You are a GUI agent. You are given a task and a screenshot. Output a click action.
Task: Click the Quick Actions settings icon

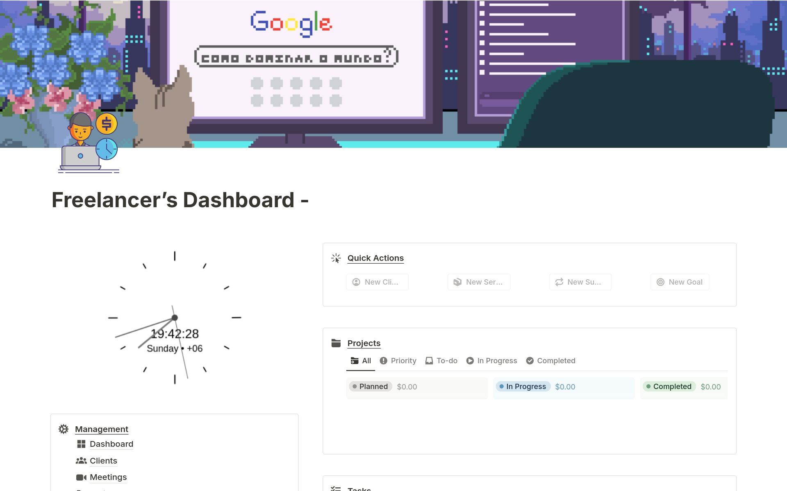coord(335,258)
